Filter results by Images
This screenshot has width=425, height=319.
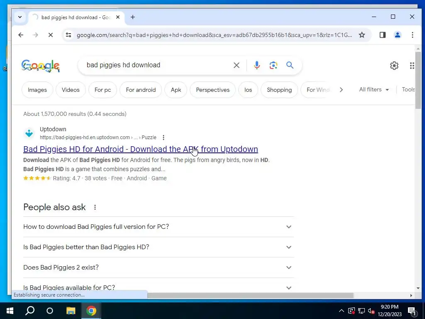pos(37,90)
